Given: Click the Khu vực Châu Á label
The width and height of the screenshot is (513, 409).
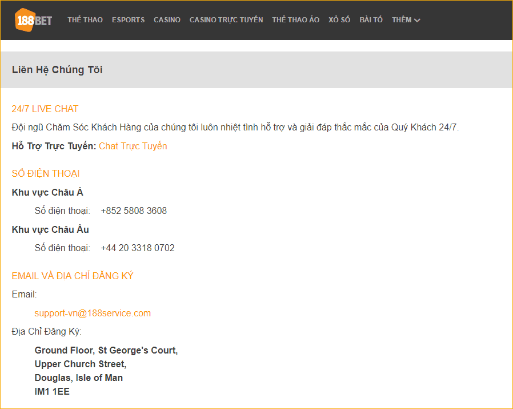Looking at the screenshot, I should click(x=47, y=192).
